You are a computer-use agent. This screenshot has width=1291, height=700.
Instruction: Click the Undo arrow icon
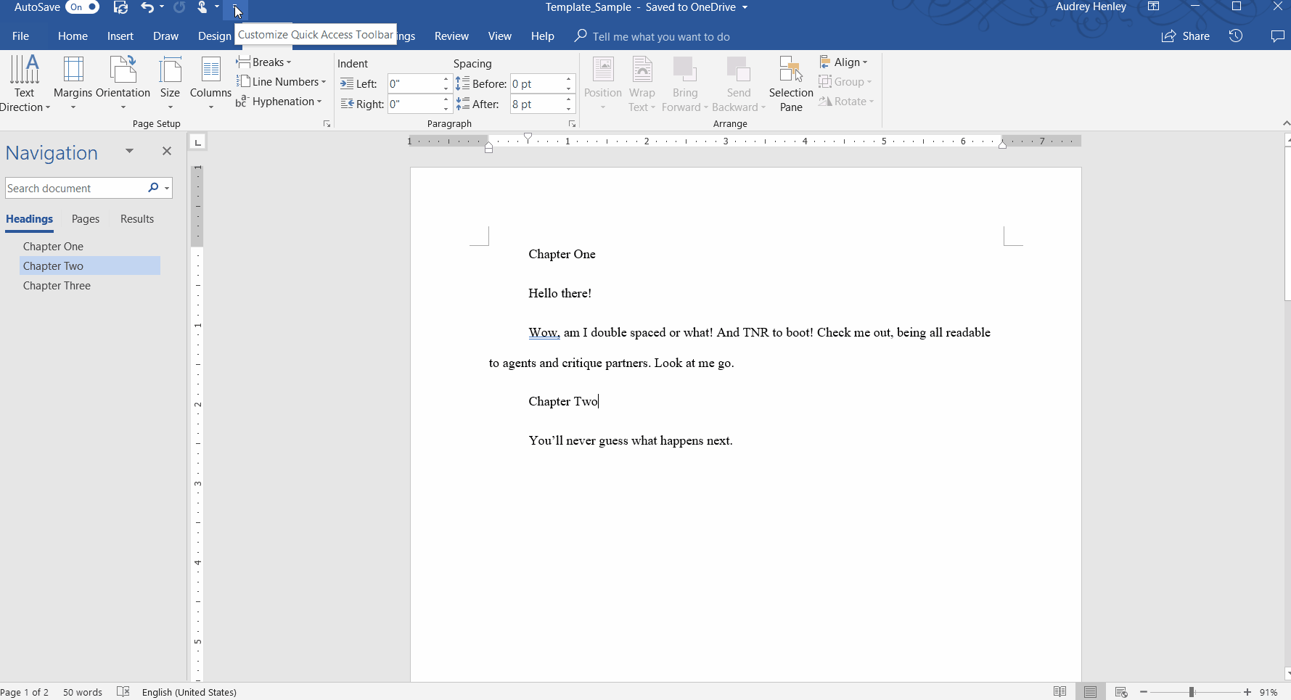pos(147,7)
